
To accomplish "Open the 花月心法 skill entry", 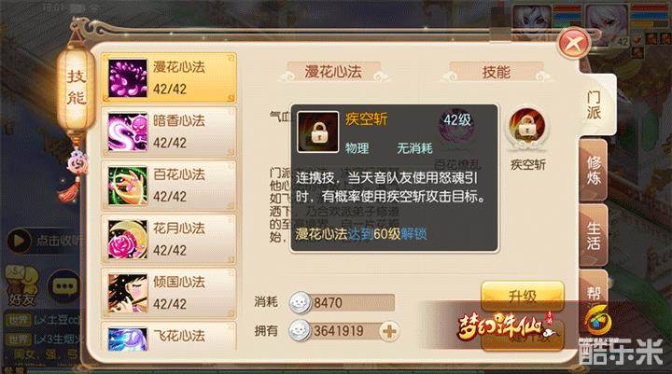I will click(169, 239).
